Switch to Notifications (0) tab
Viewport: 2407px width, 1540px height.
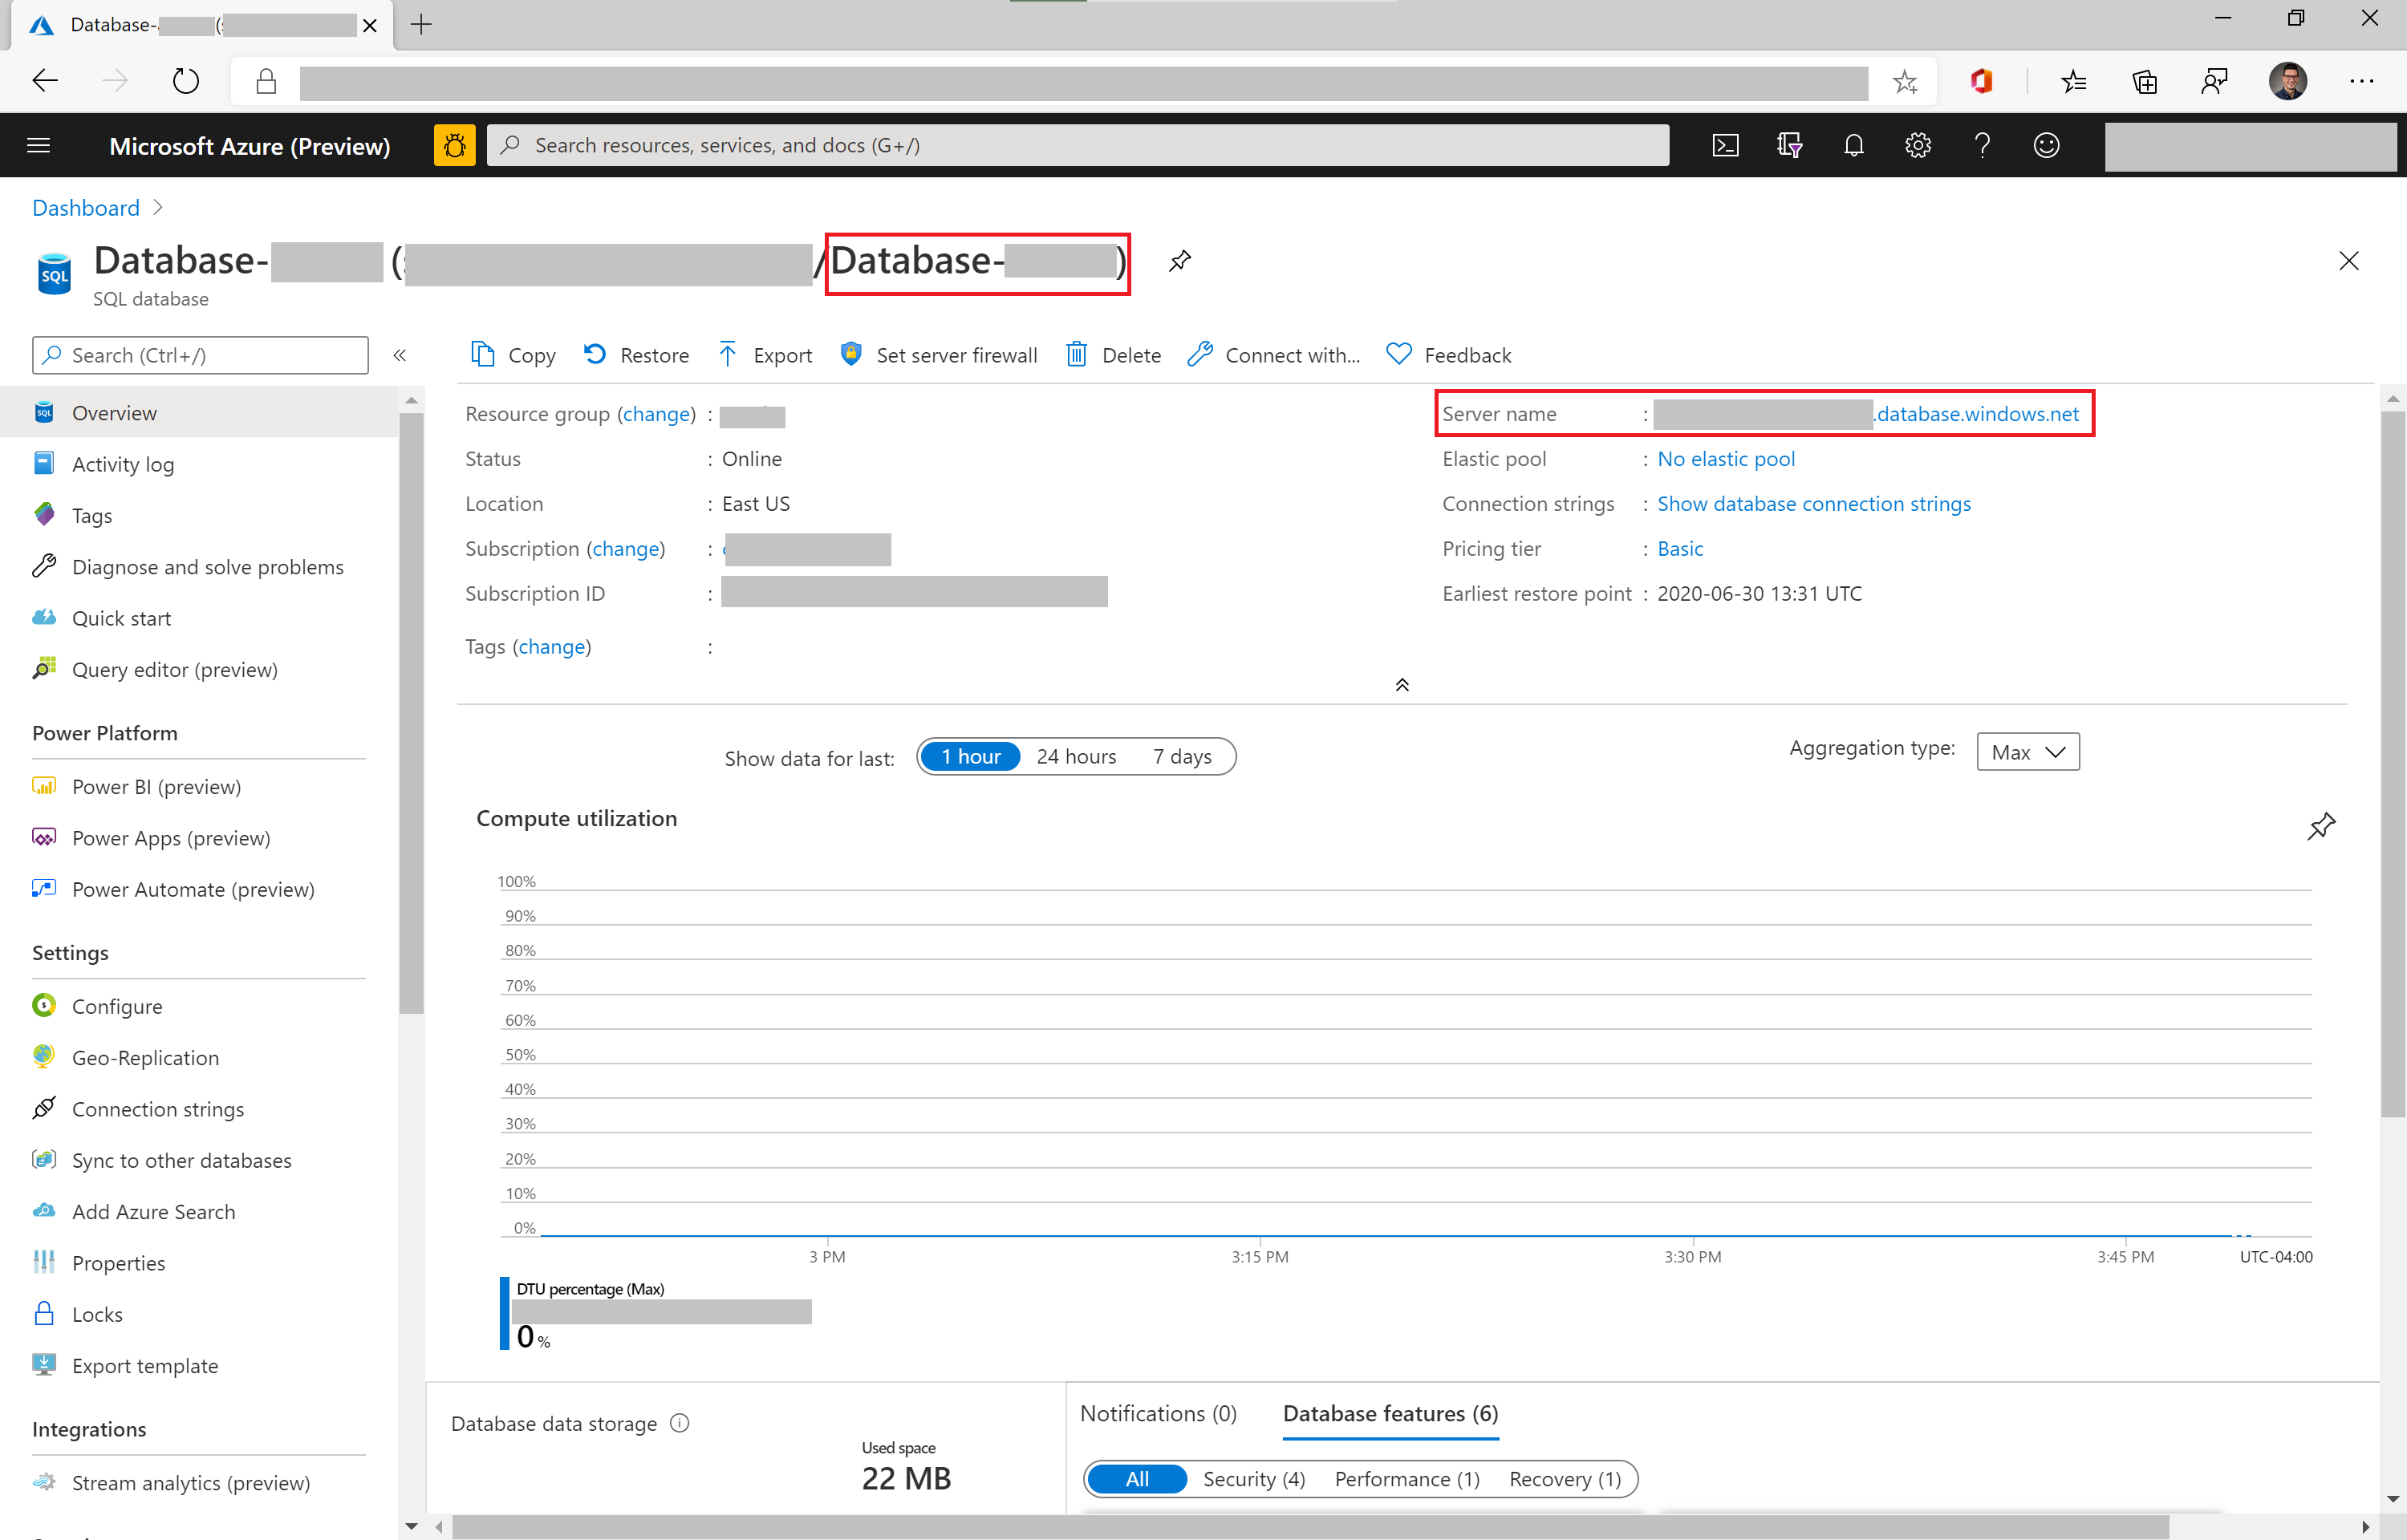[x=1158, y=1413]
